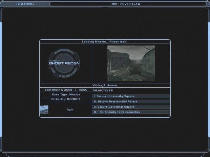210x157 pixels.
Task: Click the September 1, 2008 date
Action: point(58,90)
